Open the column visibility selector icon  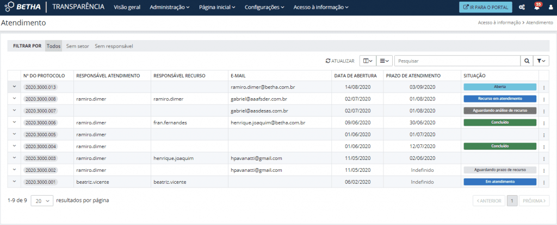(368, 61)
